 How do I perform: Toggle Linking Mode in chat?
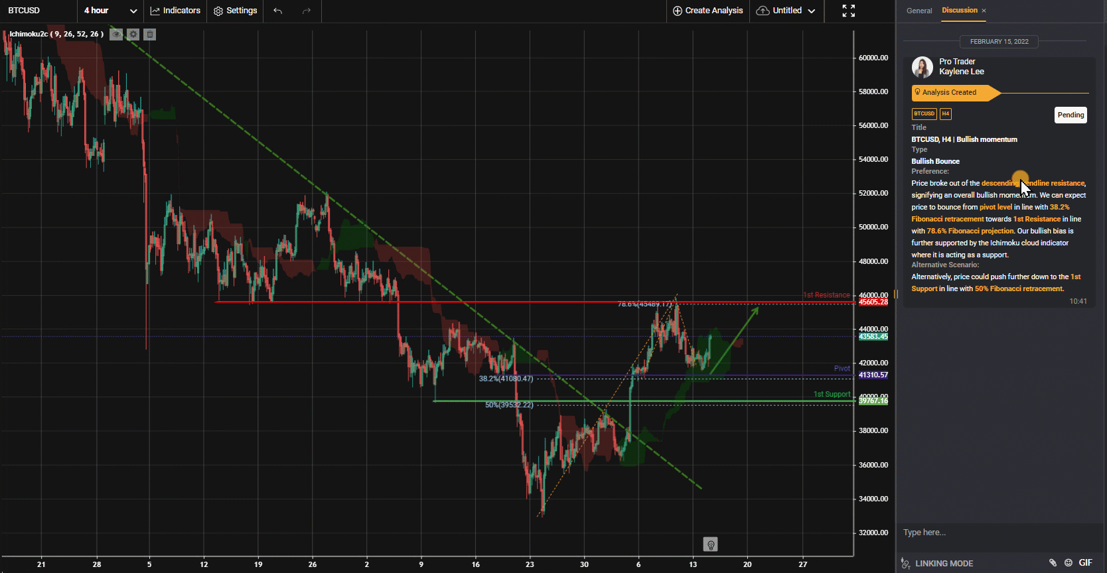[x=937, y=563]
